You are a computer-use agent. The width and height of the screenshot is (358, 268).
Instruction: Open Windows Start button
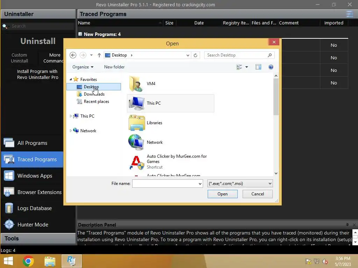point(8,261)
